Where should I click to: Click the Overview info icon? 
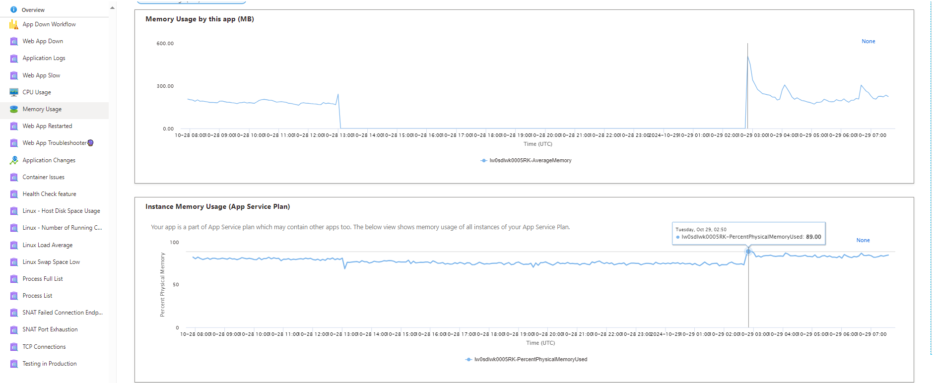[x=13, y=9]
